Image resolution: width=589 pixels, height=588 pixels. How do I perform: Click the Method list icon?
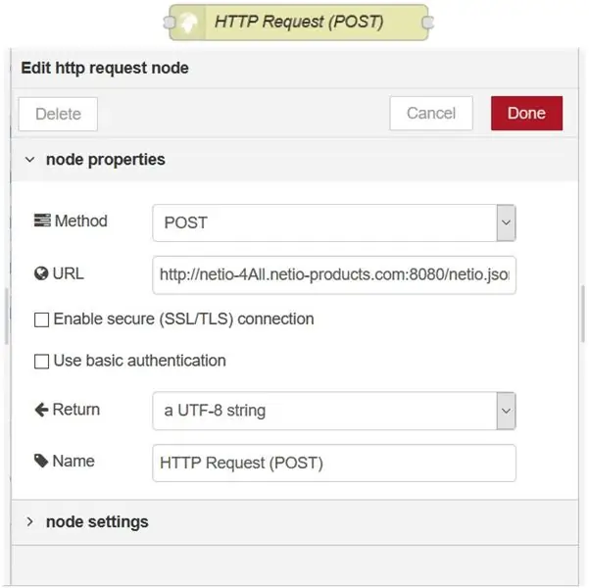42,220
